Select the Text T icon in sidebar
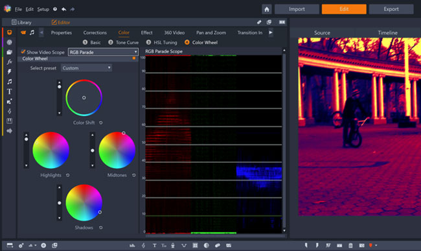This screenshot has height=251, width=421. click(10, 91)
